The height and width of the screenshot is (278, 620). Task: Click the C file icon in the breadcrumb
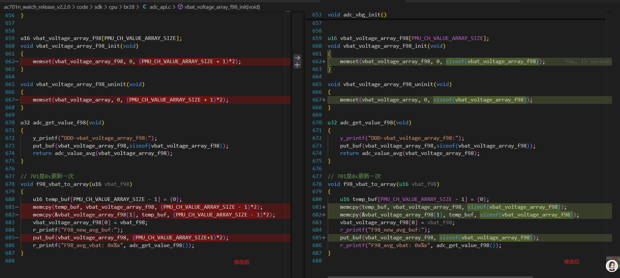coord(145,7)
